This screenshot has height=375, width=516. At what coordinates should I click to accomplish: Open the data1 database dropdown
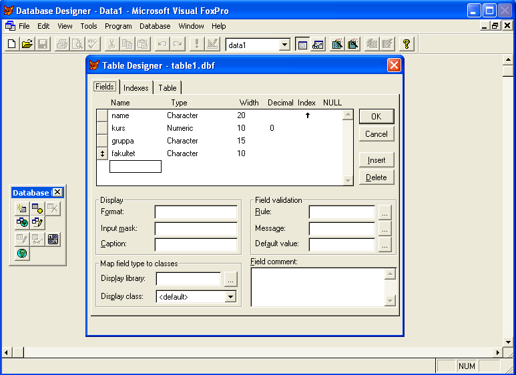coord(284,45)
